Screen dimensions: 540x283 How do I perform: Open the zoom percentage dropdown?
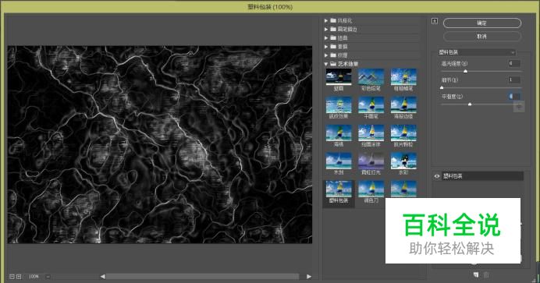[48, 277]
